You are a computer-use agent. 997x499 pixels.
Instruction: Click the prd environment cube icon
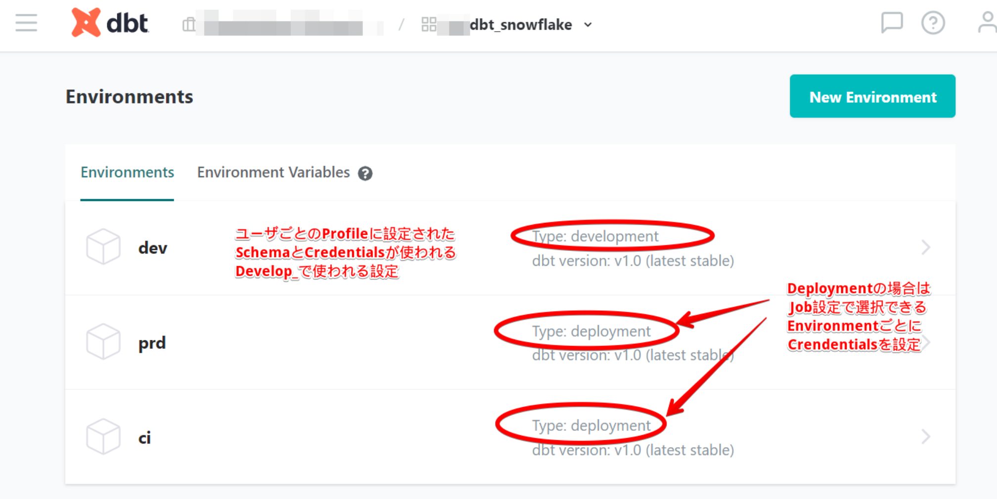coord(103,341)
